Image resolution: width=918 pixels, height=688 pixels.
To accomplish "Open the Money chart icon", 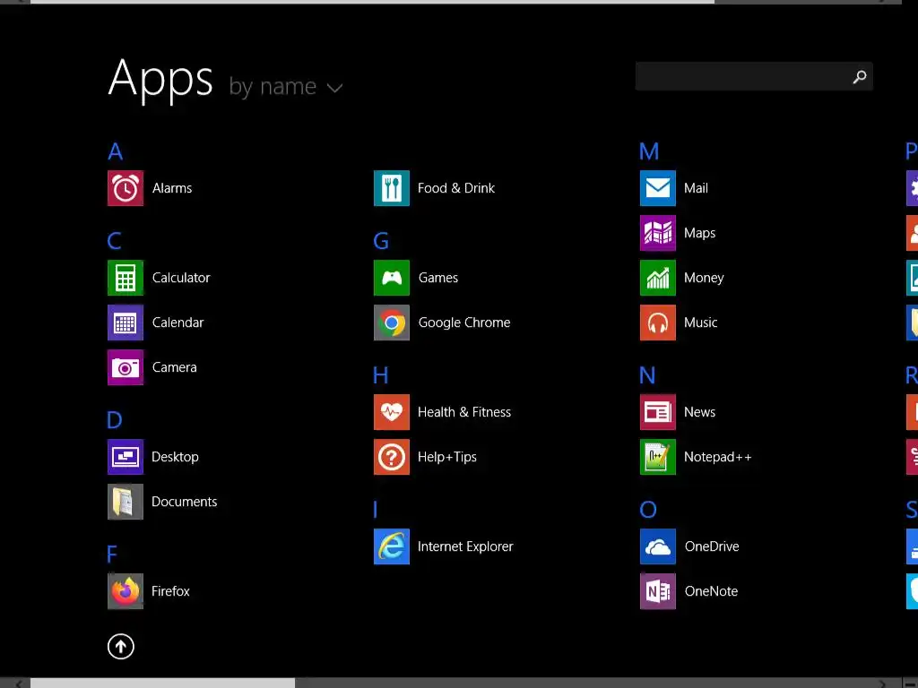I will (658, 278).
